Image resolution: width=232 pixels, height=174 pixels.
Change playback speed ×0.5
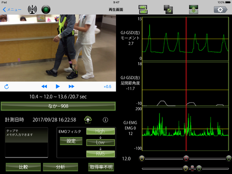pos(107,87)
